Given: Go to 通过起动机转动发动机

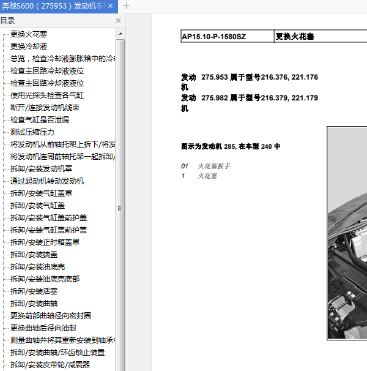Looking at the screenshot, I should (47, 181).
